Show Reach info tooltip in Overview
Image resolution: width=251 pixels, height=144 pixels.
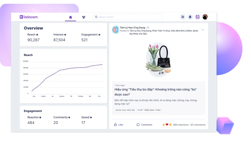pos(37,35)
